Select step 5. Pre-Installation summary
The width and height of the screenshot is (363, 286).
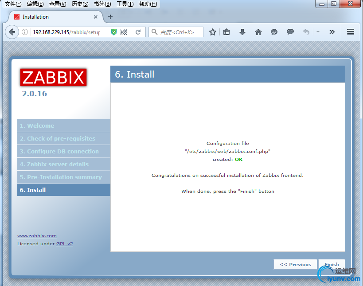coord(64,177)
